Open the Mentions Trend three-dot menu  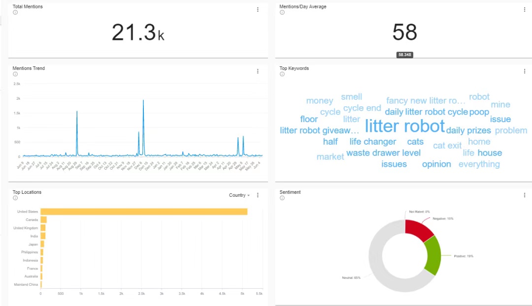pos(258,71)
